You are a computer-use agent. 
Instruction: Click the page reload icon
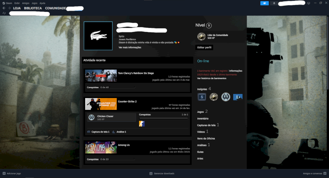tap(4, 13)
